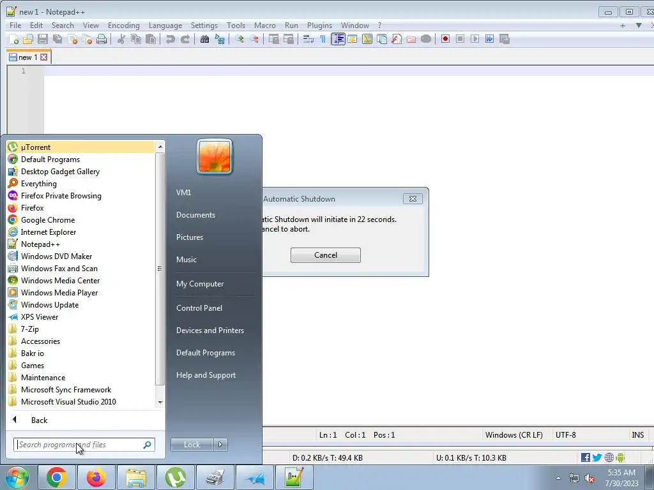Screen dimensions: 654x490
Task: Click the orange flower user picture
Action: coord(215,157)
